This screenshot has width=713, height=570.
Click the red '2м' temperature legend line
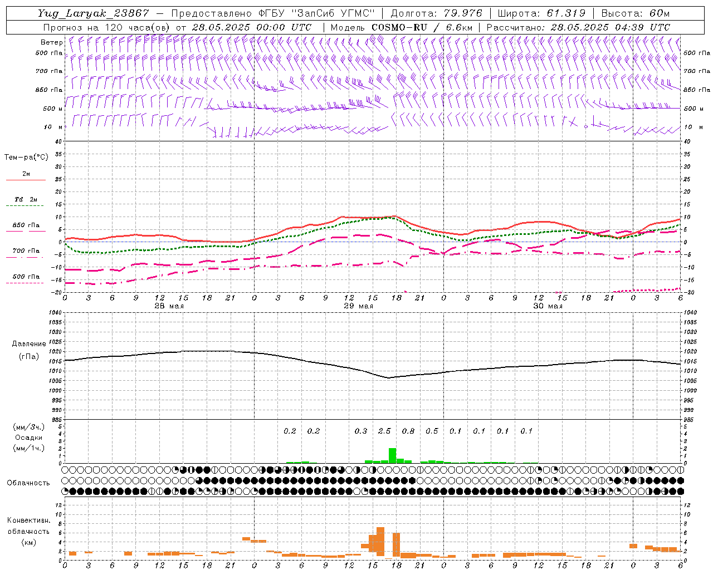pyautogui.click(x=26, y=180)
